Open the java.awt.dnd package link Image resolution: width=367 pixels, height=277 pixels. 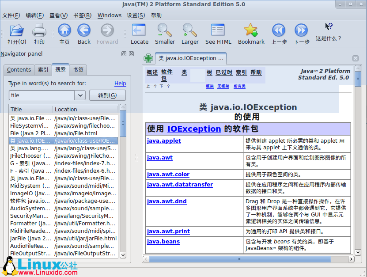tap(166, 201)
